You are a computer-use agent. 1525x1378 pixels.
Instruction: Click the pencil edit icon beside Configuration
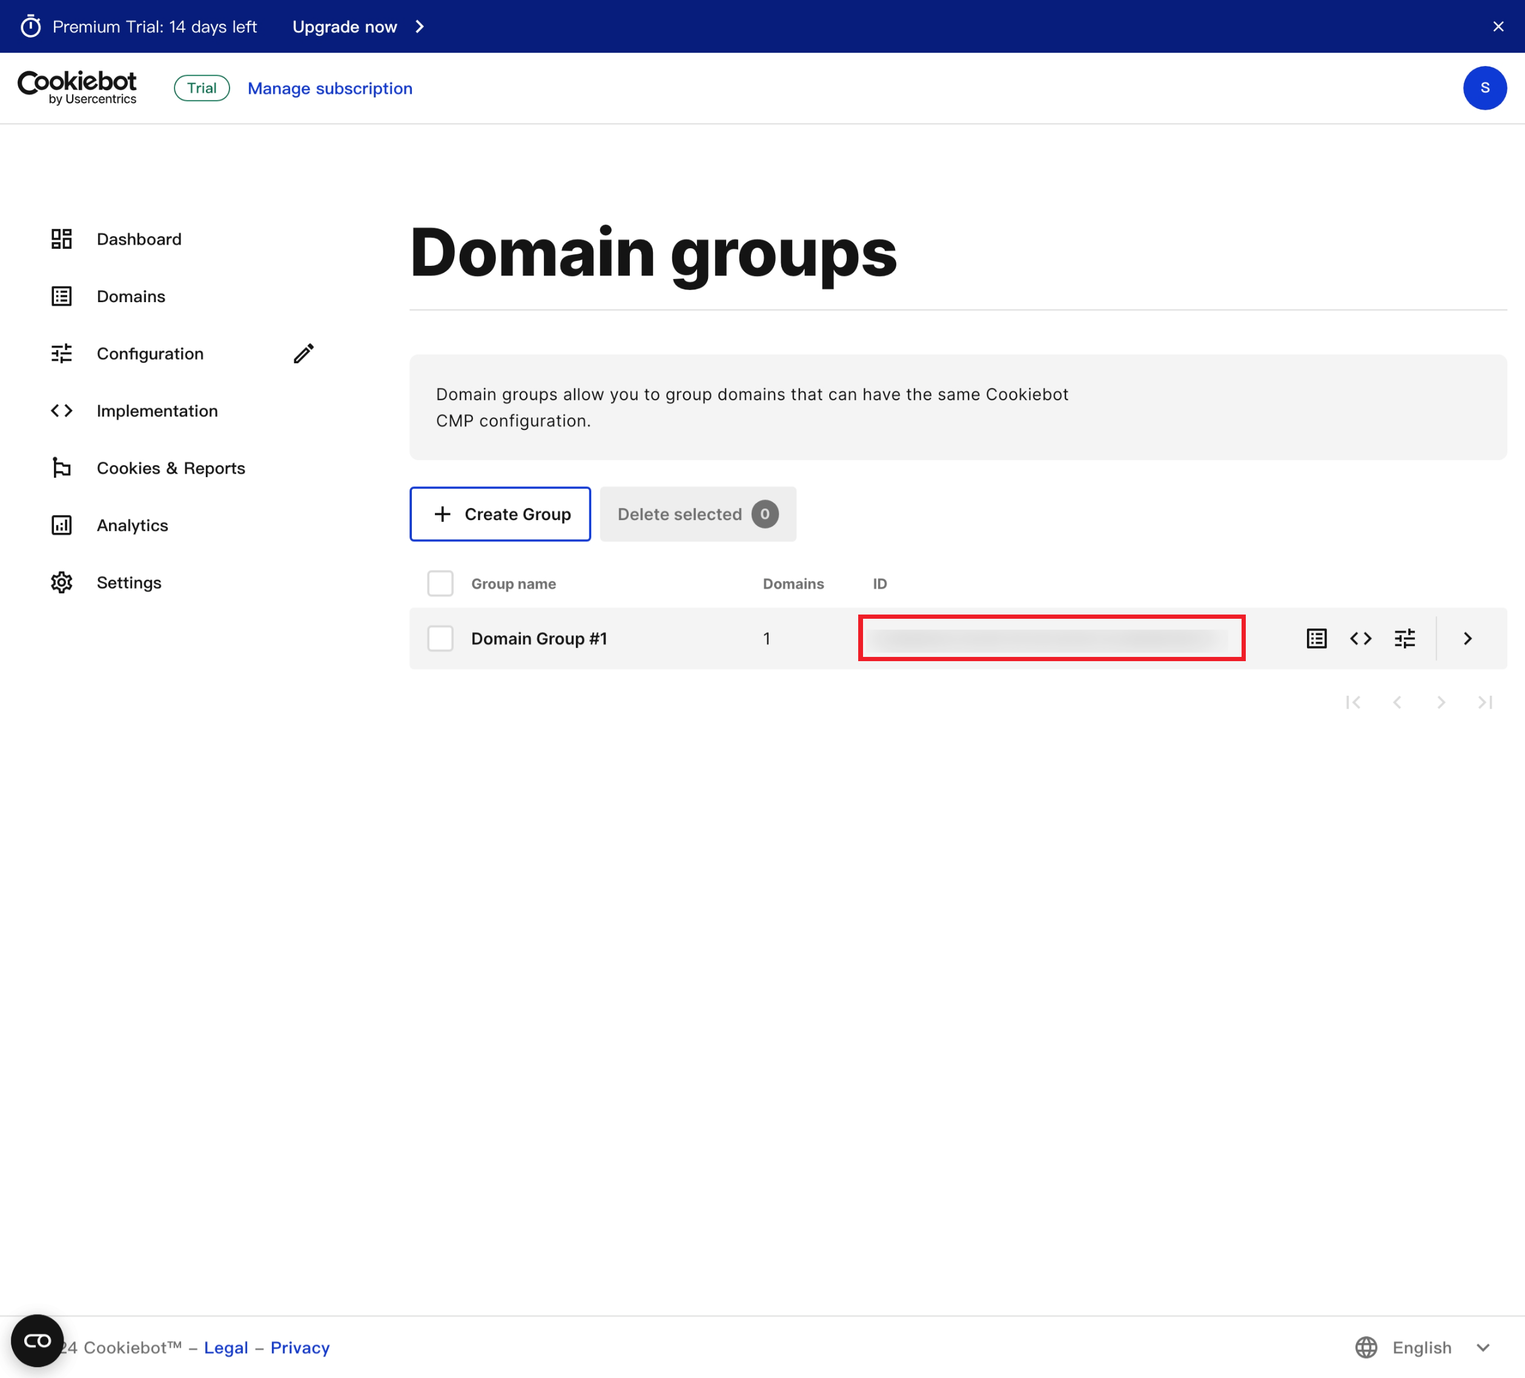point(303,353)
